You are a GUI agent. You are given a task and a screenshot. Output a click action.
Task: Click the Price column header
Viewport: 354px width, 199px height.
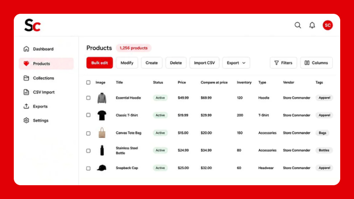pyautogui.click(x=182, y=82)
